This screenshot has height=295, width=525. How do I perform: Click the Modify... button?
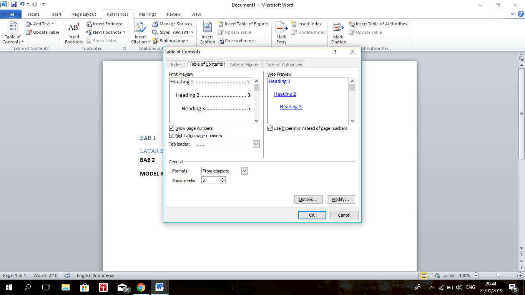tap(341, 199)
